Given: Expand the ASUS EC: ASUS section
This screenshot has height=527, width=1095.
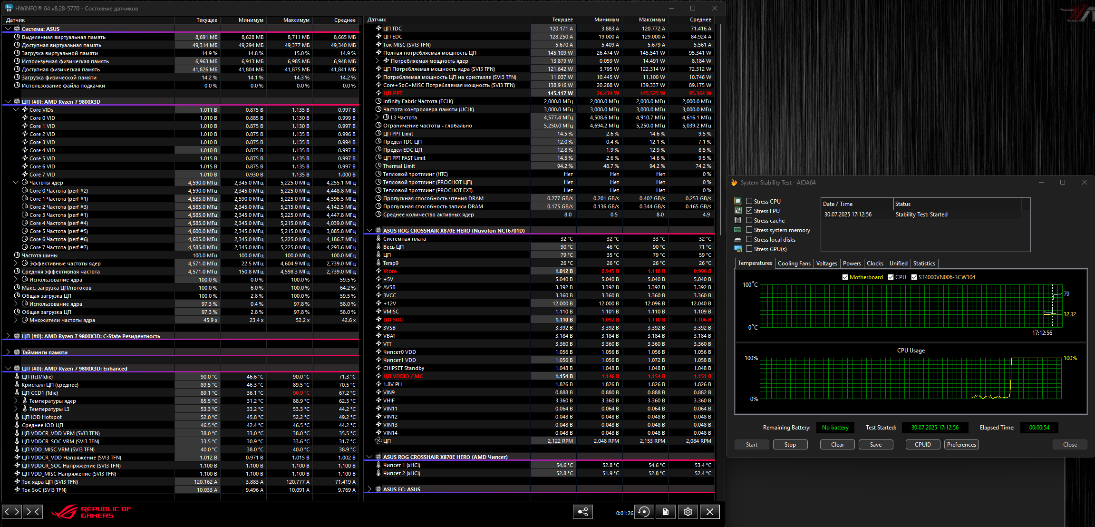Looking at the screenshot, I should (369, 489).
